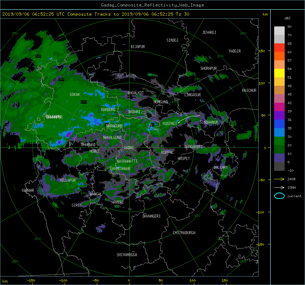Click the HOSPET city label
The height and width of the screenshot is (285, 305).
tap(184, 159)
